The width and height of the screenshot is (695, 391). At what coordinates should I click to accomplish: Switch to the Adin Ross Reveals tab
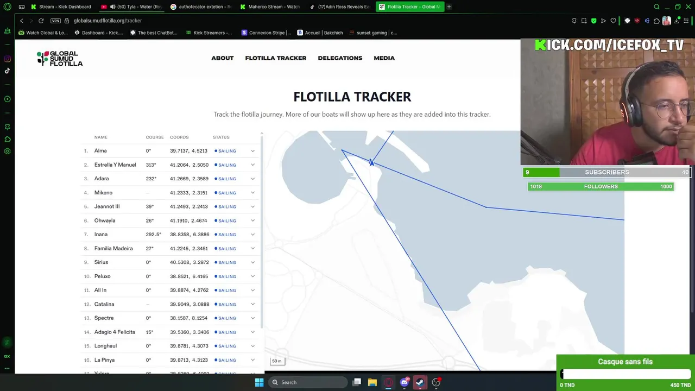[x=339, y=7]
